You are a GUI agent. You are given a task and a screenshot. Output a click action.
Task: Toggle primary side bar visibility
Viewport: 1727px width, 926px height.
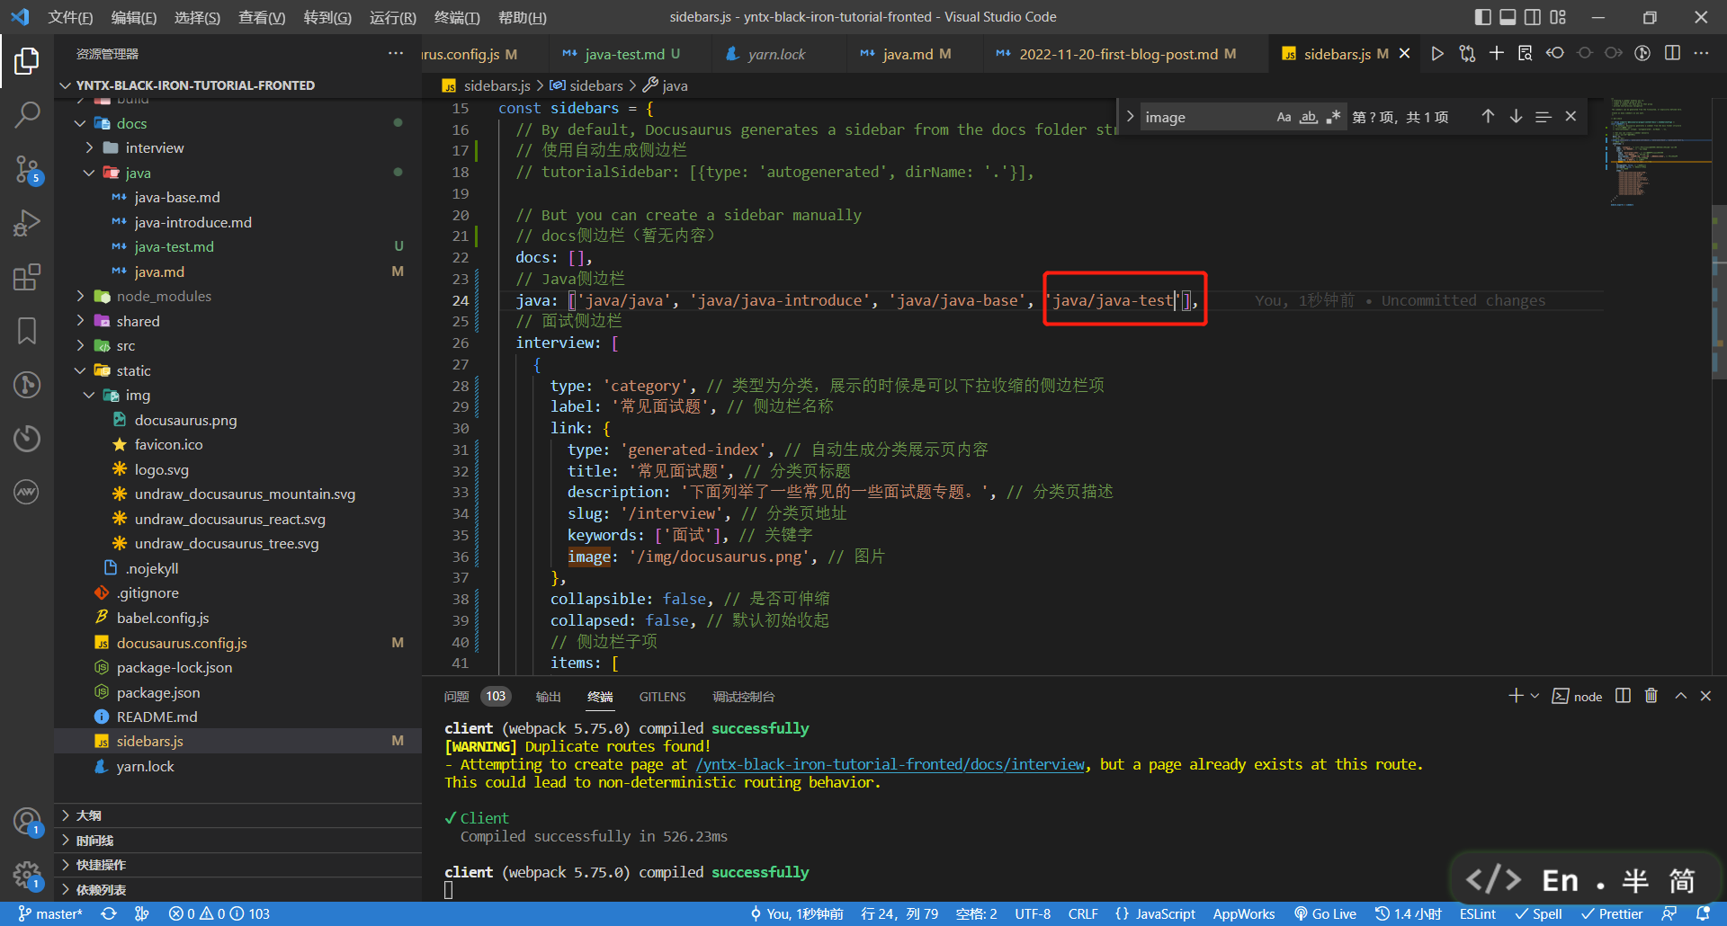(1482, 17)
